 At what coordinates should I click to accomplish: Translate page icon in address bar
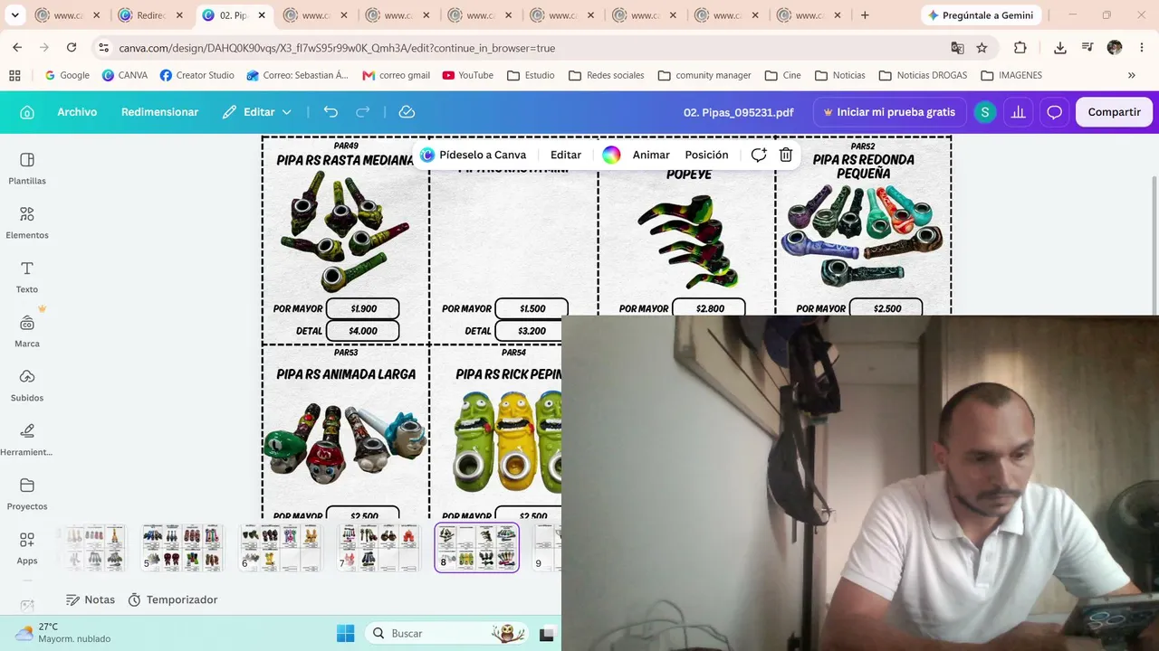957,48
